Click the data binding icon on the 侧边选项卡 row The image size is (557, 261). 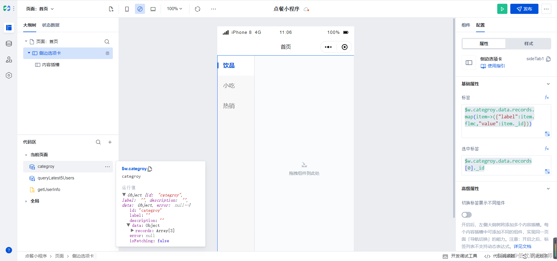pos(107,53)
